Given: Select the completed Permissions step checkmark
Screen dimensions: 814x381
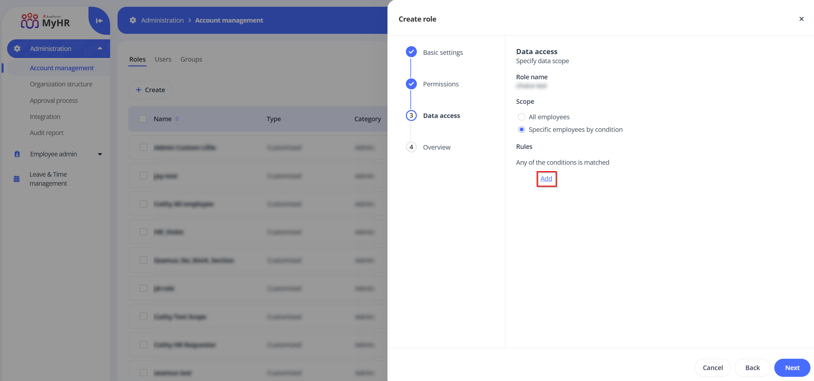Looking at the screenshot, I should (411, 84).
